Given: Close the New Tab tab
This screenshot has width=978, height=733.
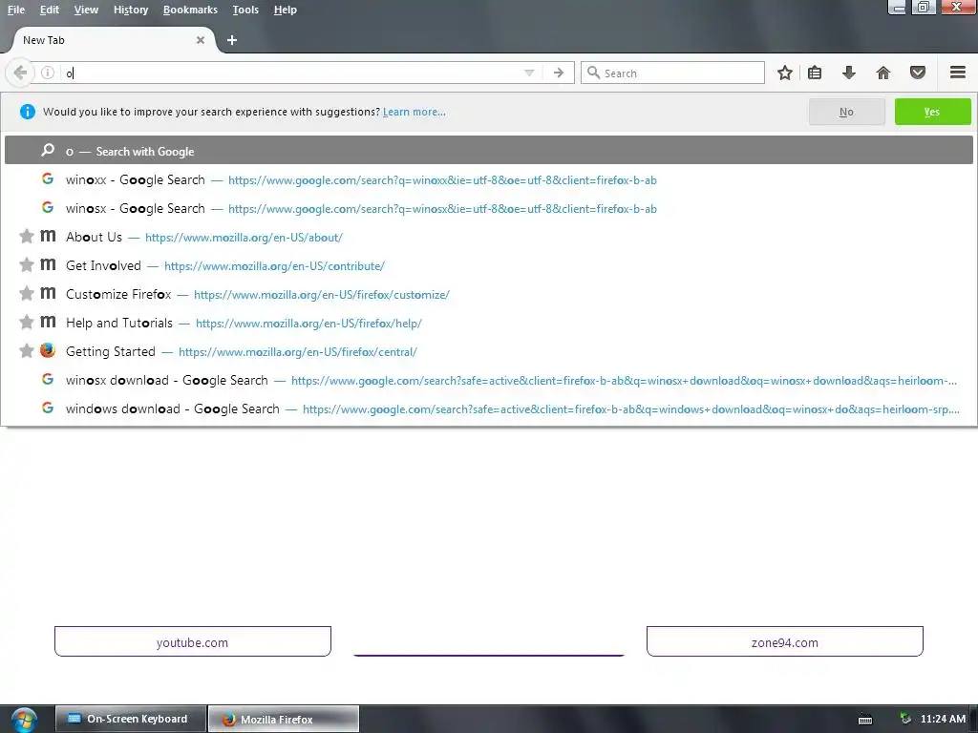Looking at the screenshot, I should click(201, 40).
